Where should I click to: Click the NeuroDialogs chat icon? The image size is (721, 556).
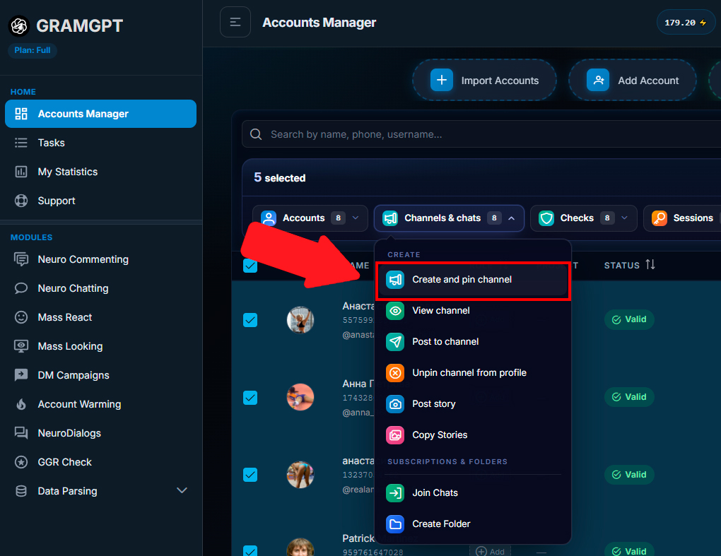click(21, 433)
